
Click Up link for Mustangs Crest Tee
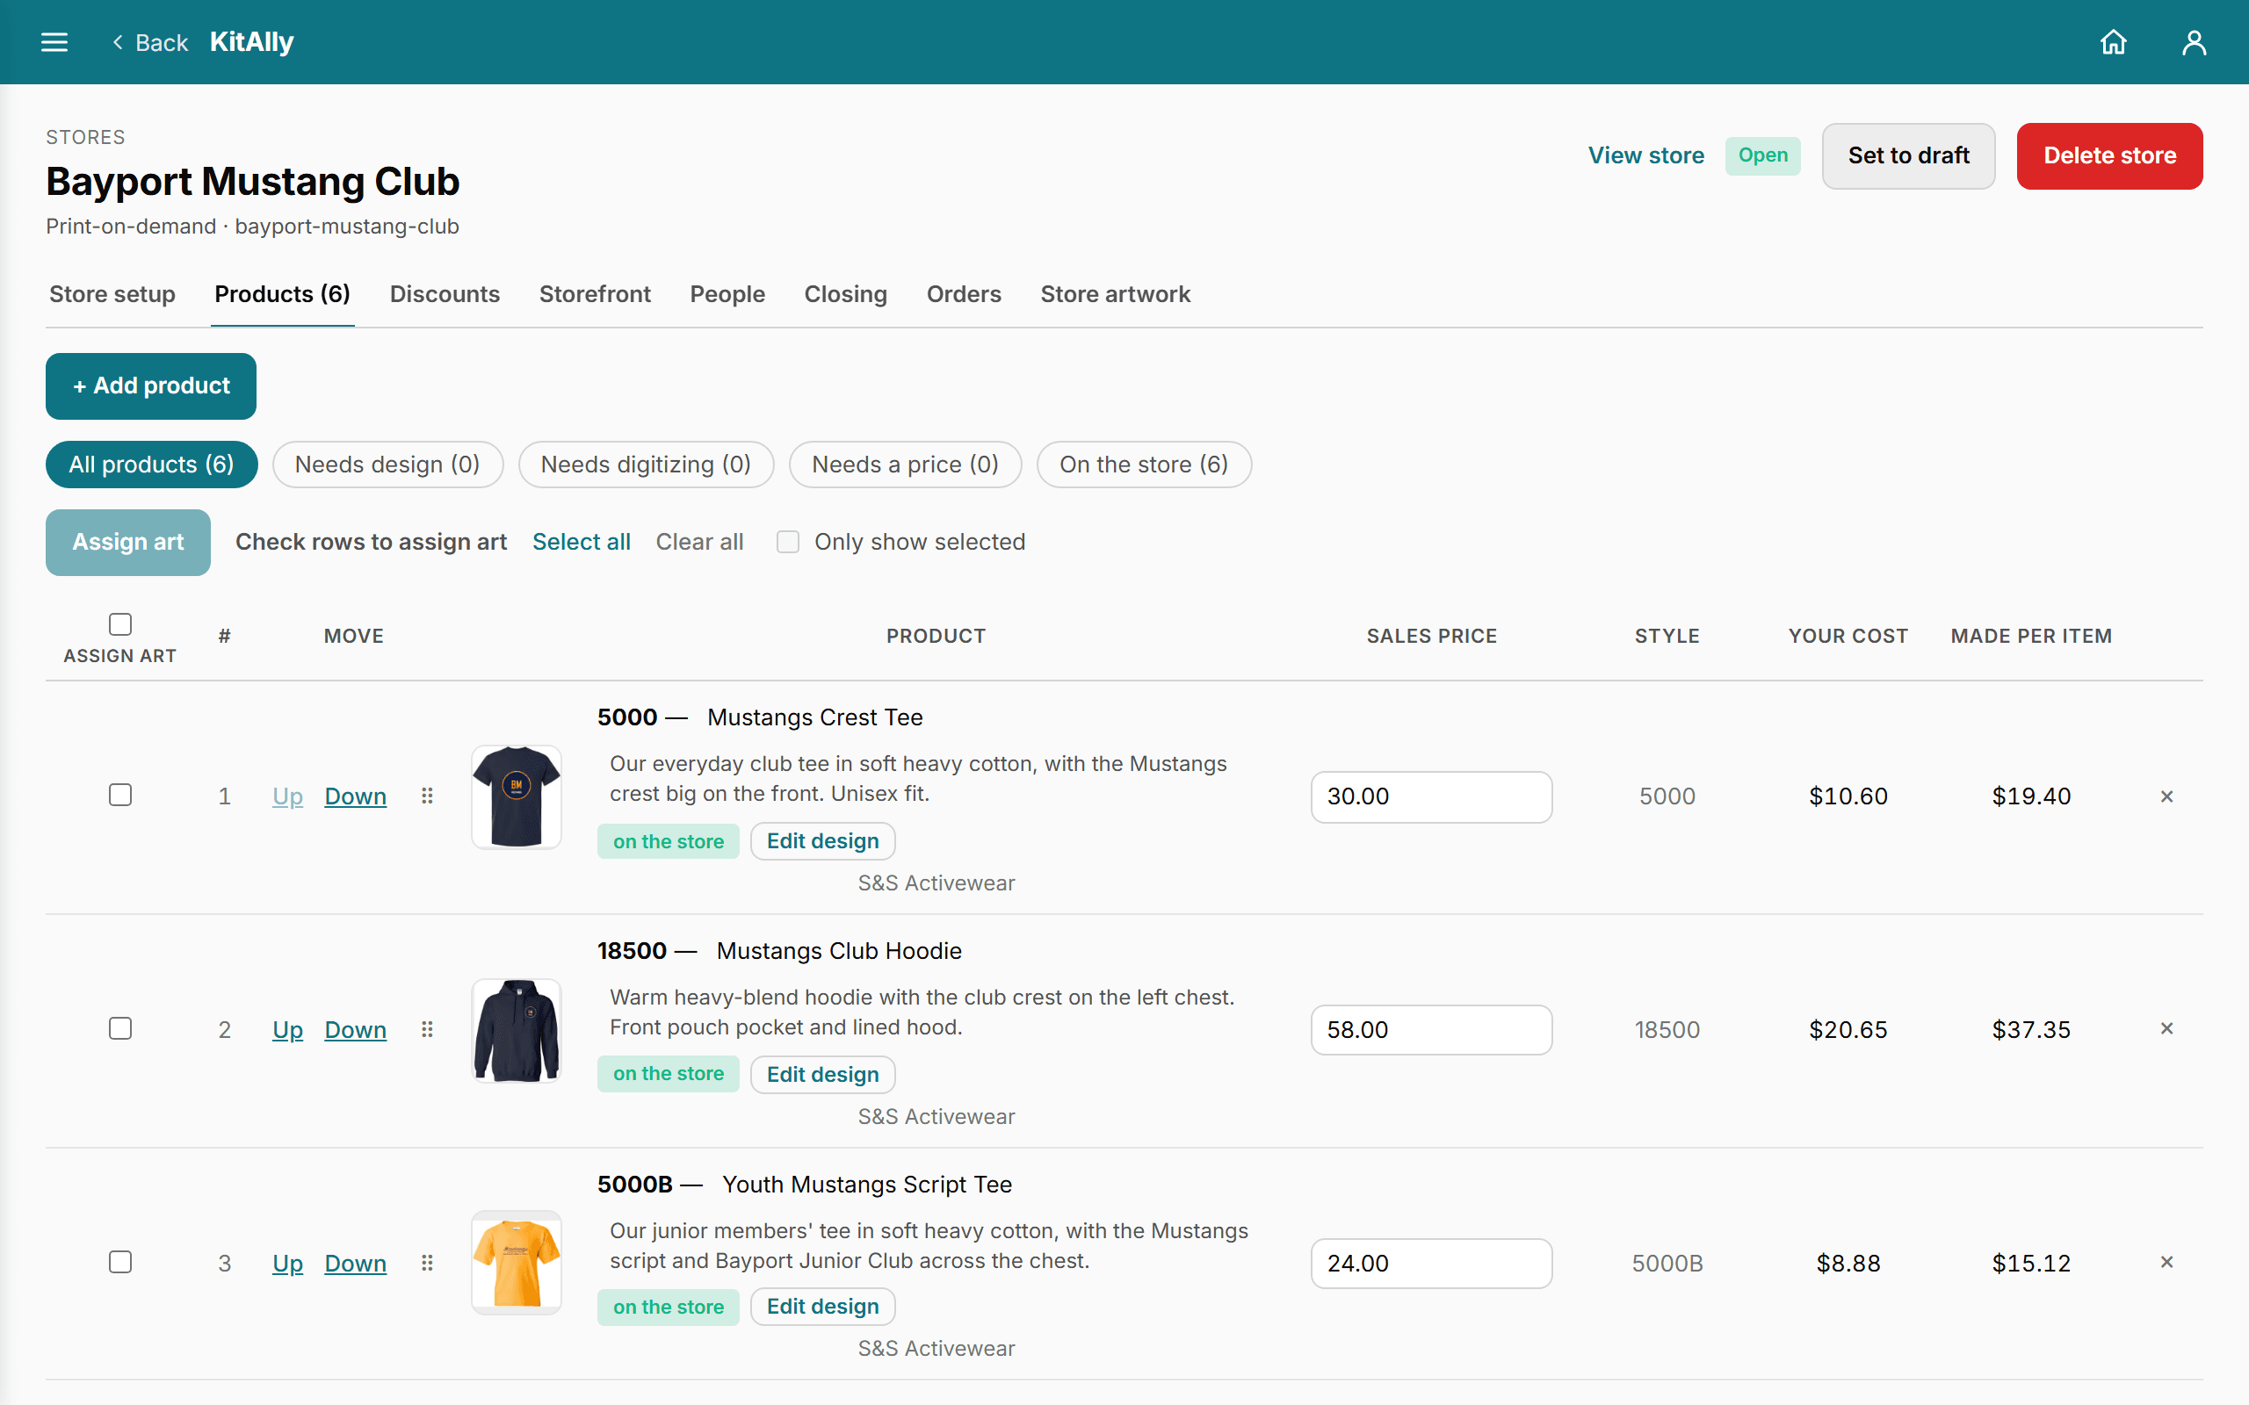287,796
